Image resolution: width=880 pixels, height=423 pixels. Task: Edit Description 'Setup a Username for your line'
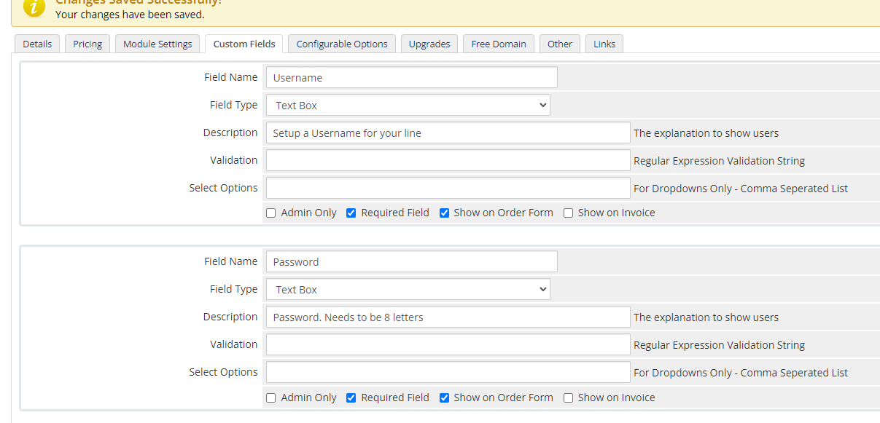pyautogui.click(x=448, y=133)
